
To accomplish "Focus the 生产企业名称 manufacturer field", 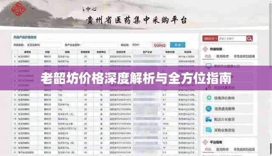I will click(x=99, y=45).
